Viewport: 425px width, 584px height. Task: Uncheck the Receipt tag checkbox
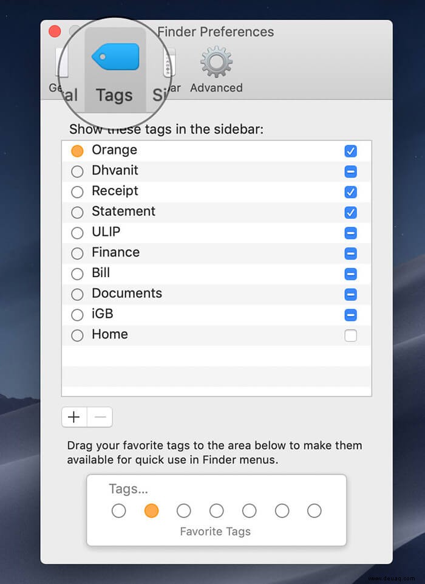(350, 192)
